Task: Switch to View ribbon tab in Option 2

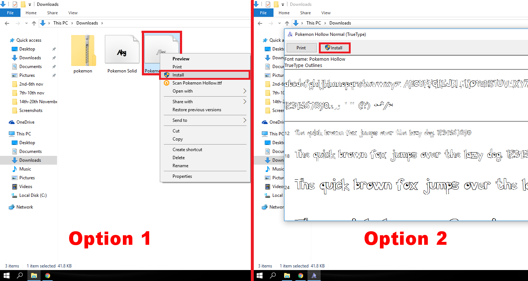Action: (x=326, y=13)
